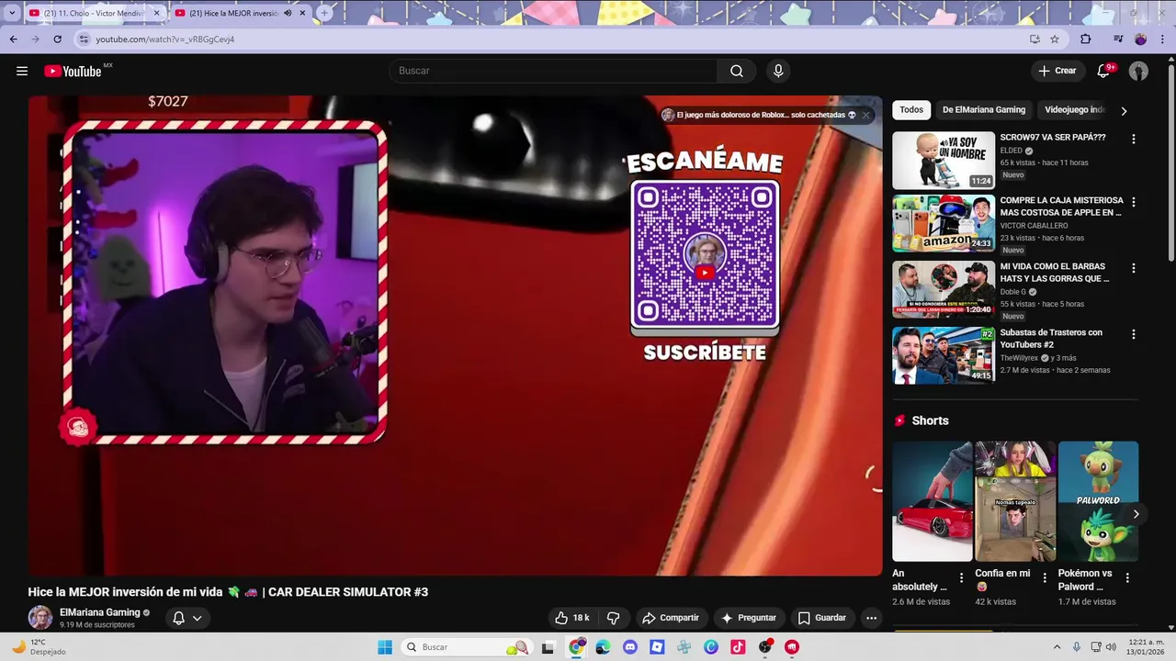Open the YouTube hamburger guide menu
Screen dimensions: 1176x661
(22, 71)
